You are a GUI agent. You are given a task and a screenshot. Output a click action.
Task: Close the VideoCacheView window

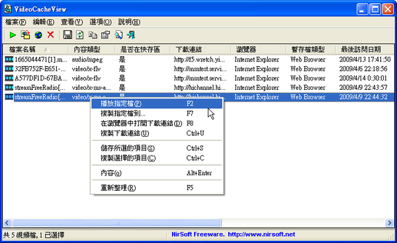388,10
